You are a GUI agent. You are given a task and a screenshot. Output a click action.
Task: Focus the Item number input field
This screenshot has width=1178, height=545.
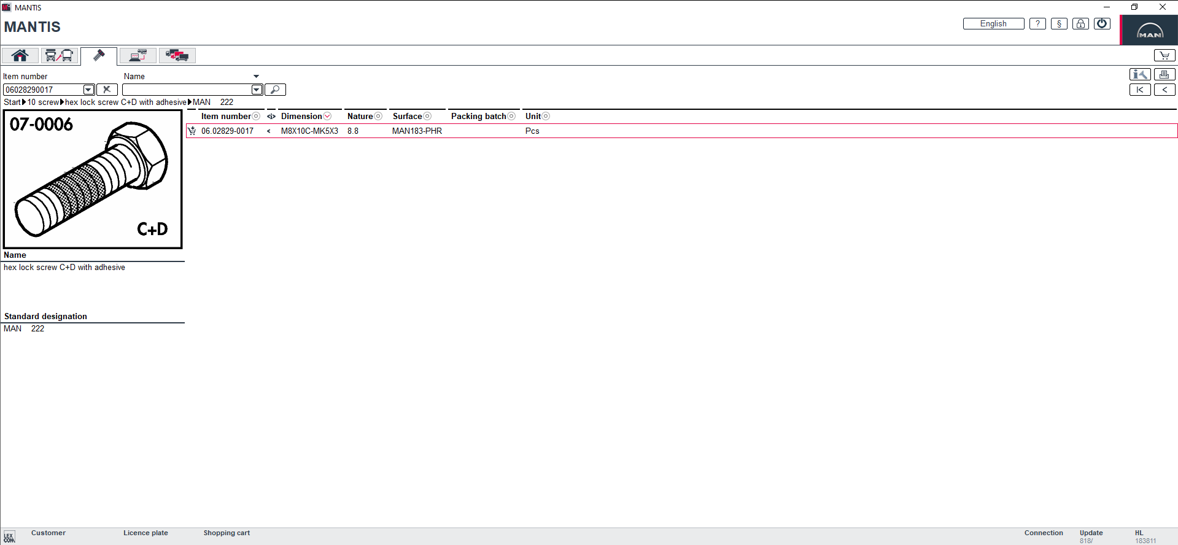pos(43,90)
